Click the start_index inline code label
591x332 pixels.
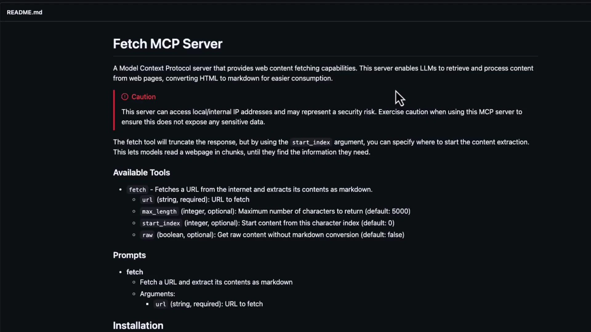161,223
